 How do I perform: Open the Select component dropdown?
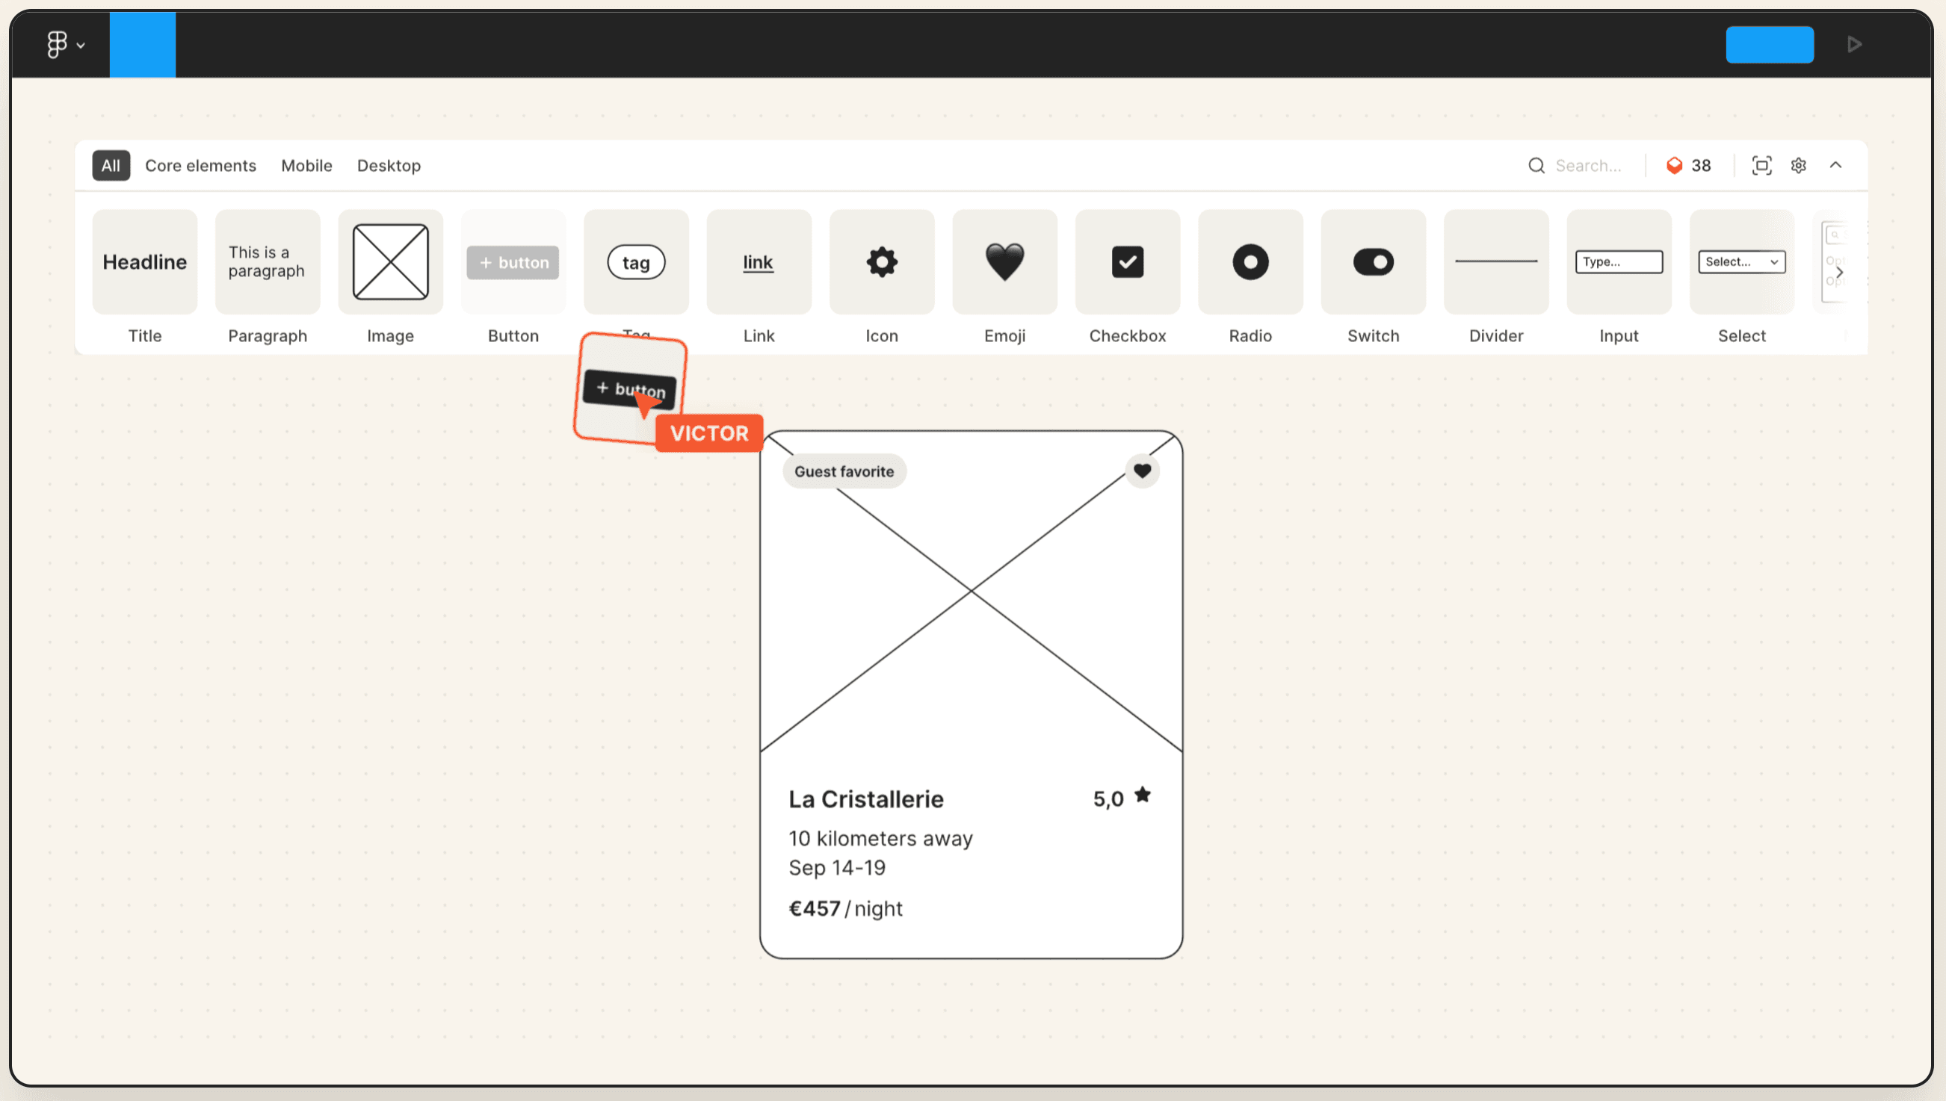pos(1741,261)
